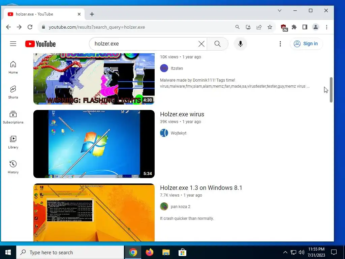Screen dimensions: 345x259
Task: Open new tab with plus button
Action: (92, 14)
